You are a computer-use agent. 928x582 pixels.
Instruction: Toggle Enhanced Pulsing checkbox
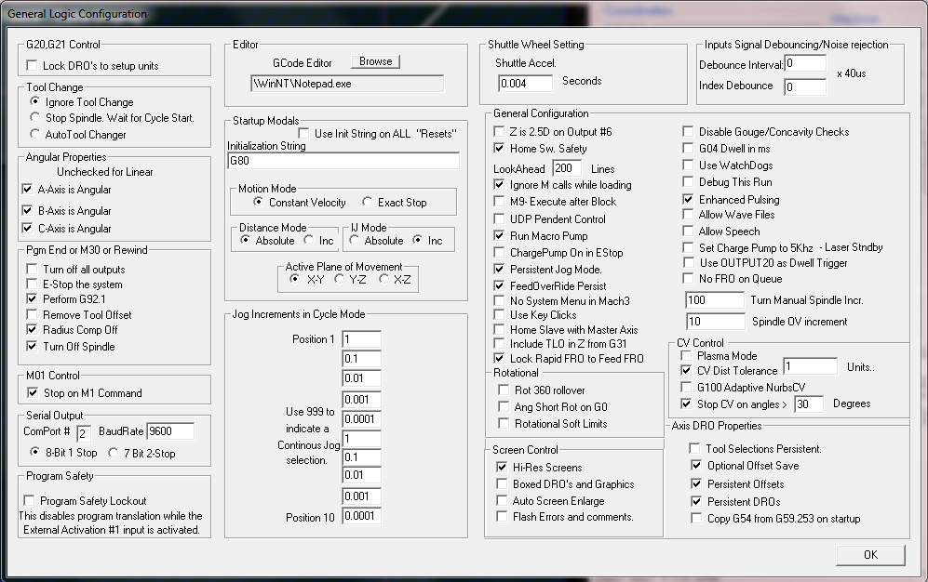pos(688,199)
